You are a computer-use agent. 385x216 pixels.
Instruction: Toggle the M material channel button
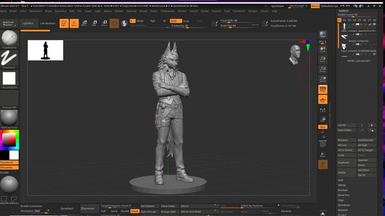coord(164,21)
